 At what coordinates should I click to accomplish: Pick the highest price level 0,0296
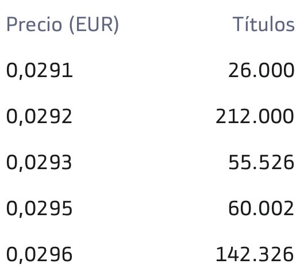(x=40, y=255)
